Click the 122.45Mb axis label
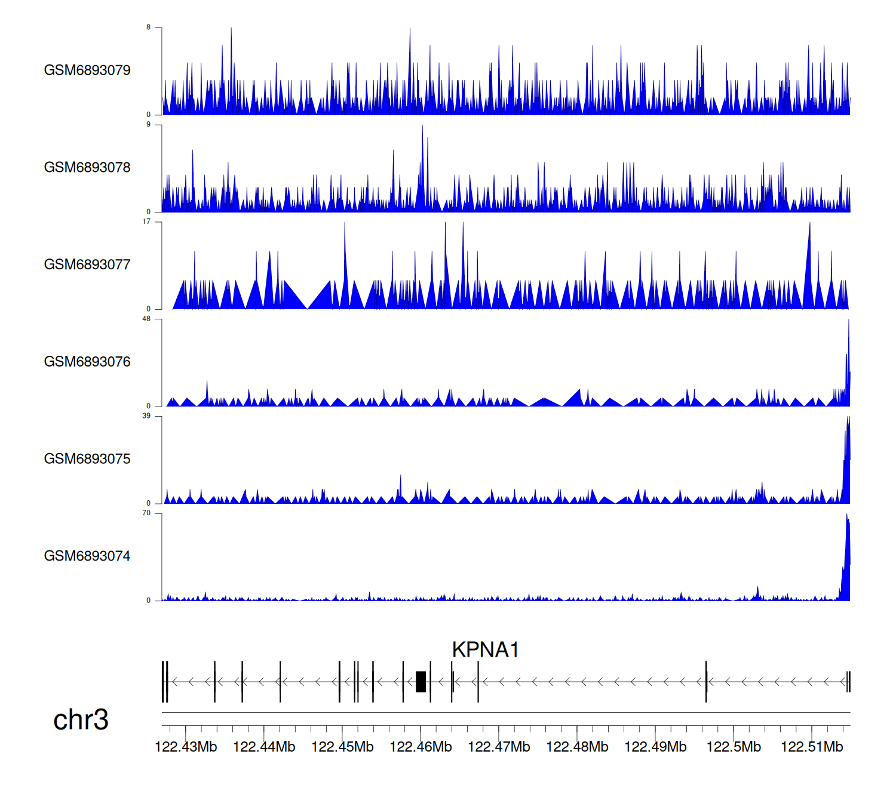This screenshot has width=896, height=788. (342, 747)
